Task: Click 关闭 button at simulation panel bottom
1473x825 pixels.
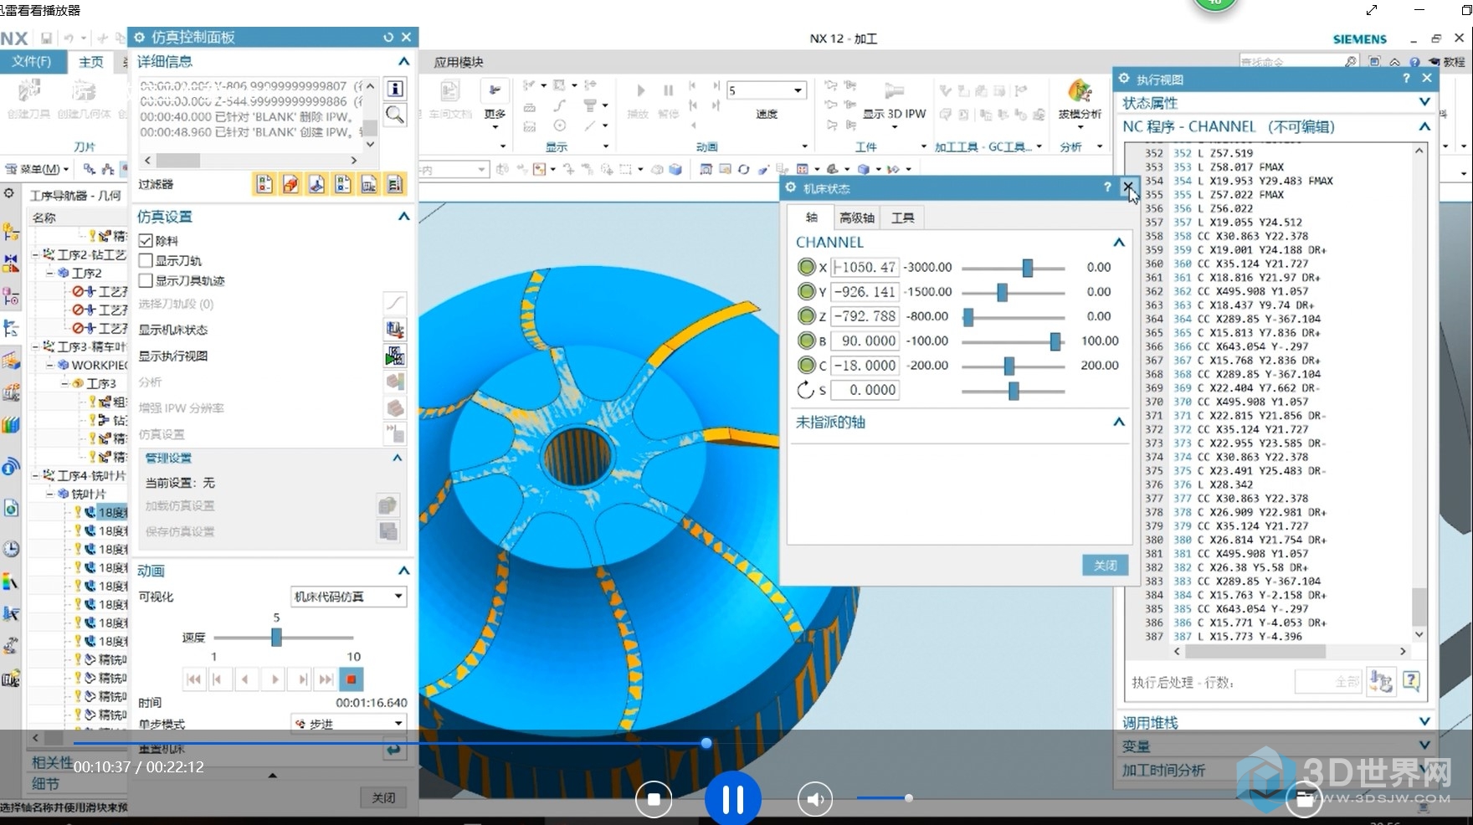Action: pyautogui.click(x=383, y=797)
